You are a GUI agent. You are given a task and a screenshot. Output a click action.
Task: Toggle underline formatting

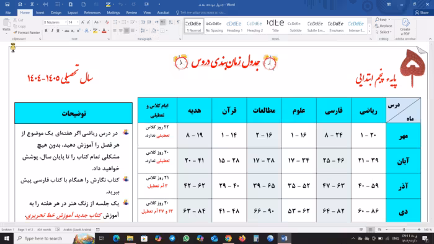coord(58,31)
